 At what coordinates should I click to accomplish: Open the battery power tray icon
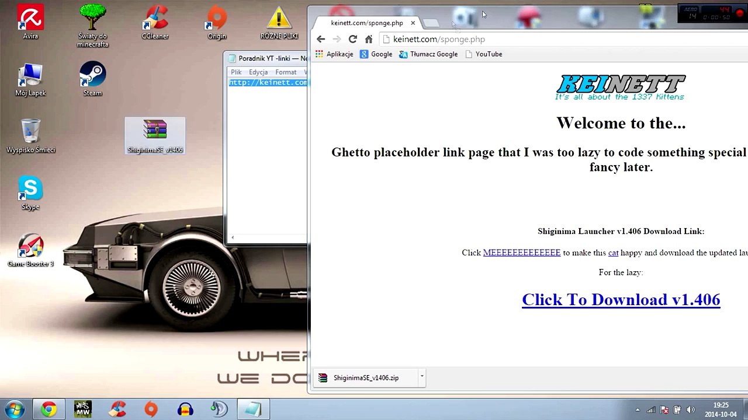coord(677,409)
